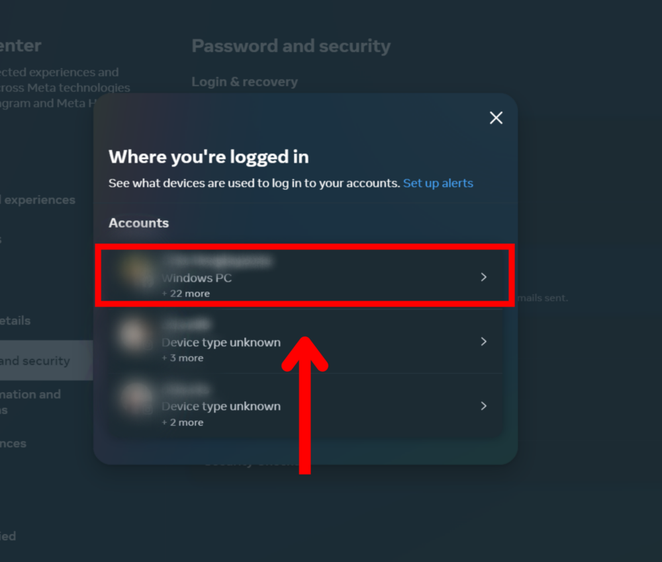Expand the Windows PC account with the chevron
Image resolution: width=662 pixels, height=562 pixels.
pos(483,277)
